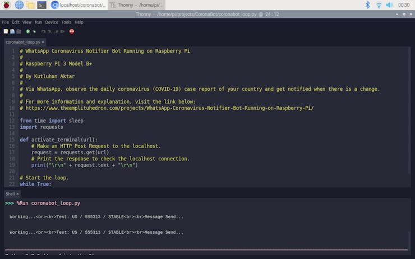This screenshot has height=259, width=415.
Task: Click the New file toolbar icon
Action: coord(6,31)
